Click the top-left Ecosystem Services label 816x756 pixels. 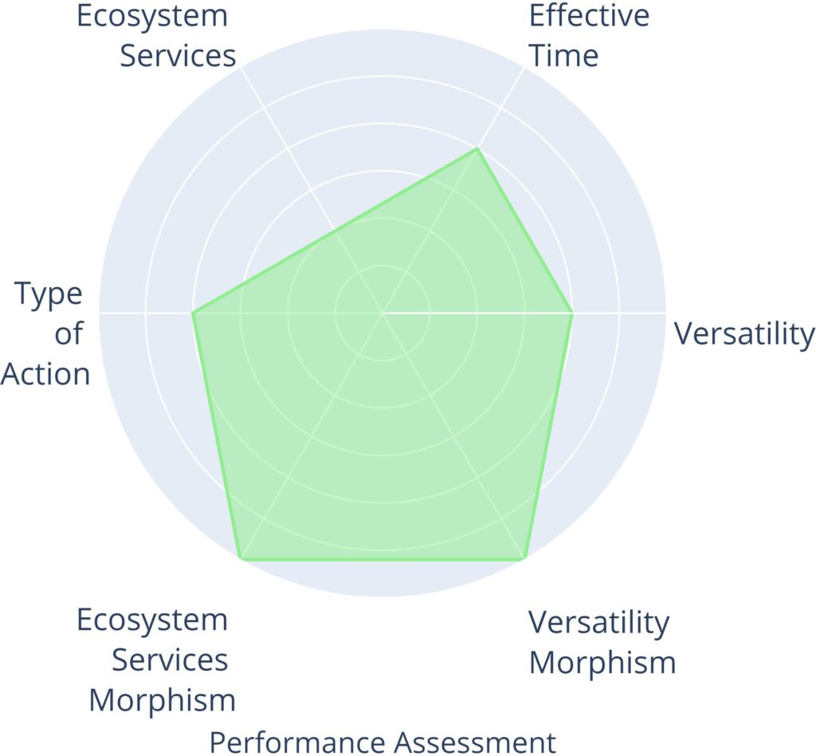tap(156, 36)
